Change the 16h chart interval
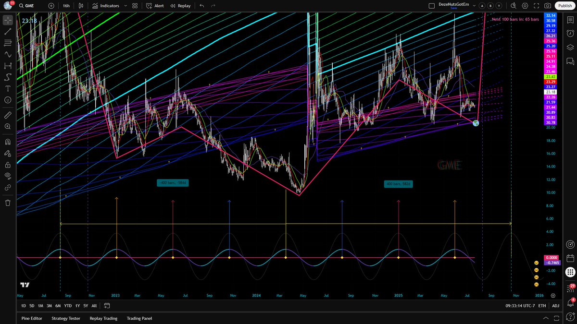Screen dimensions: 577x324 pyautogui.click(x=66, y=6)
